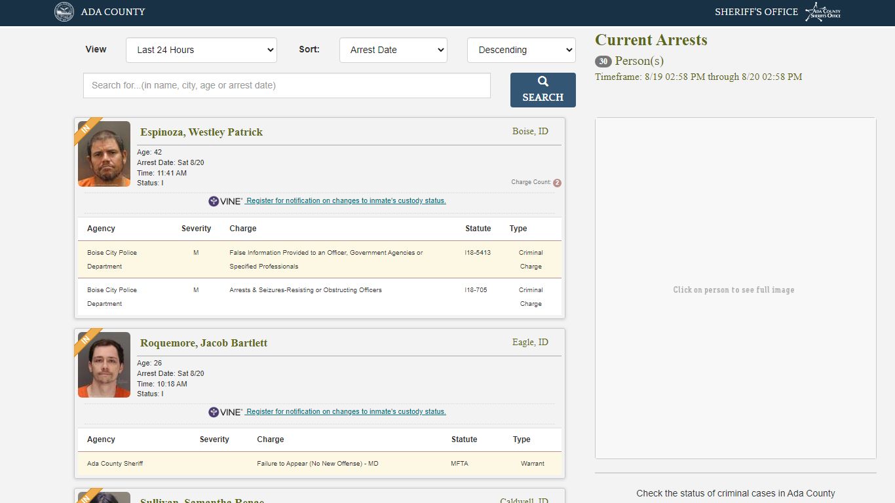895x503 pixels.
Task: Click the I18-705 statute cell
Action: 476,290
